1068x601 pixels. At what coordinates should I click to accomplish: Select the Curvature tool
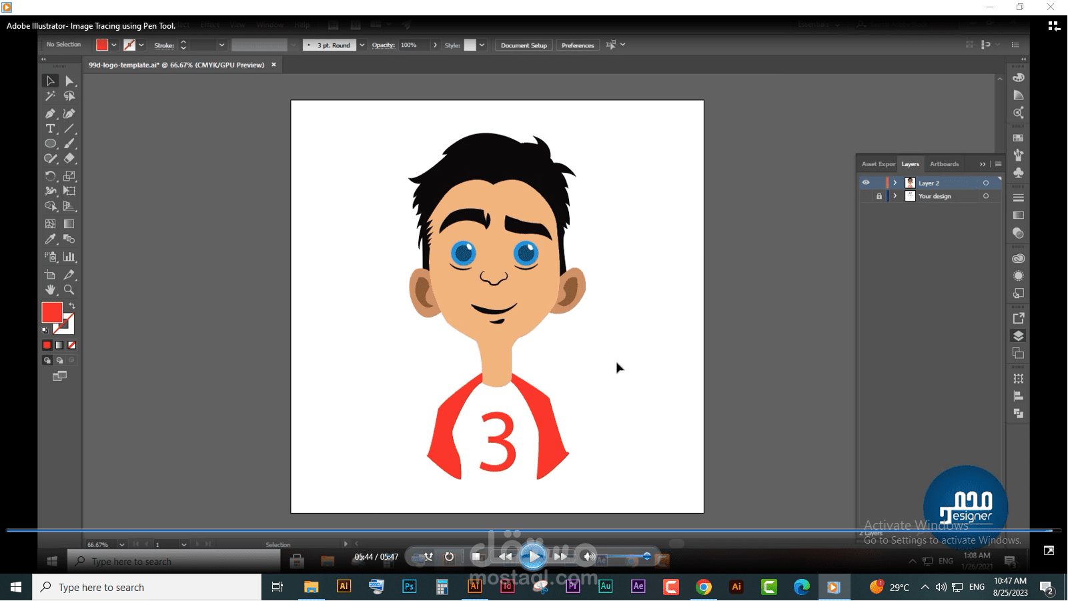coord(69,113)
